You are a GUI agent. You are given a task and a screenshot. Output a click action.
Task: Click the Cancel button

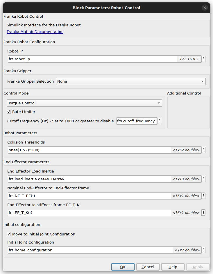click(x=148, y=267)
